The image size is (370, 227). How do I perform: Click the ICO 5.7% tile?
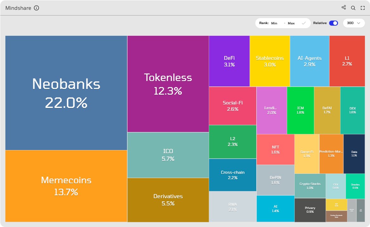[168, 155]
